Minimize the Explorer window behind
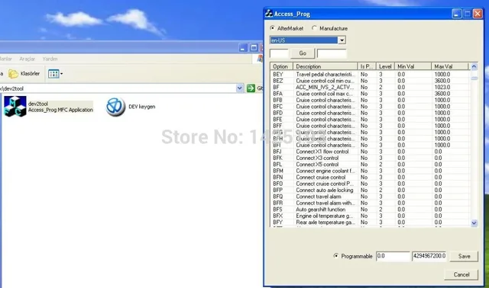Screen dimensions: 489x288 tap(243, 48)
